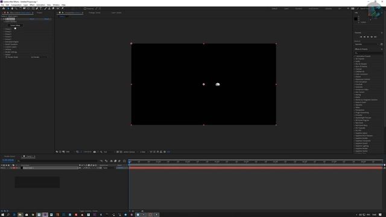Play the composition preview
The image size is (386, 217).
pyautogui.click(x=368, y=37)
